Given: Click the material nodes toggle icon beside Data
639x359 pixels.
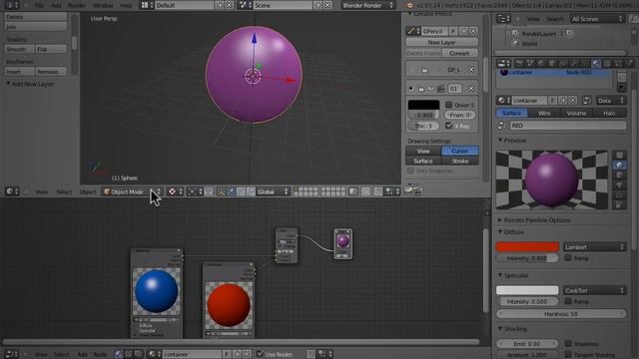Looking at the screenshot, I should 587,100.
